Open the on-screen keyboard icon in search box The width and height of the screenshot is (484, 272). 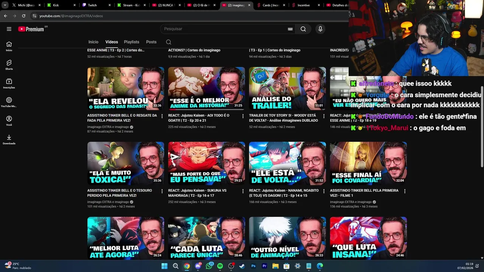[x=290, y=29]
